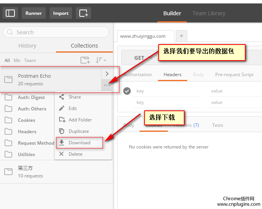Viewport: 262px width, 209px height.
Task: Add a new request tab
Action: coord(182,36)
